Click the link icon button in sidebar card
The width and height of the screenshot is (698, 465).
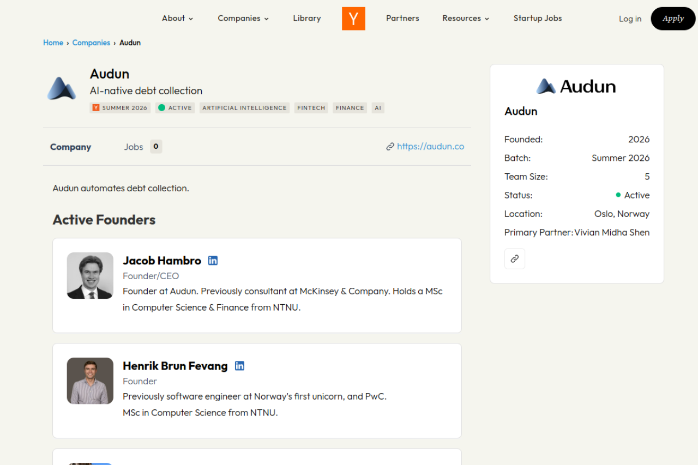point(515,259)
